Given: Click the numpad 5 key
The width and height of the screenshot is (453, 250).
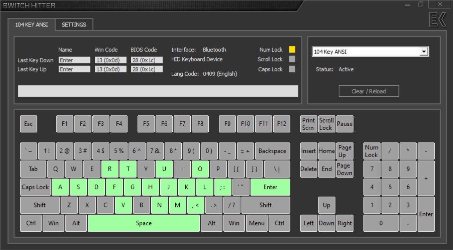Looking at the screenshot, I should coord(390,187).
